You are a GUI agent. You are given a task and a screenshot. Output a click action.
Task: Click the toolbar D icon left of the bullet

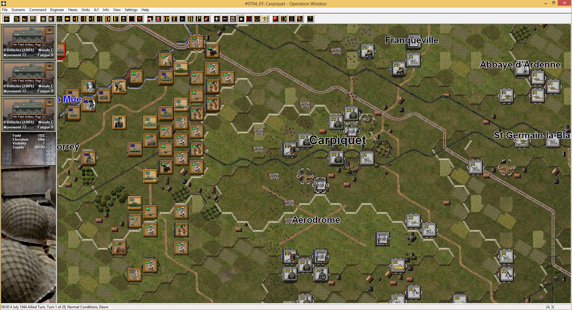pyautogui.click(x=284, y=19)
